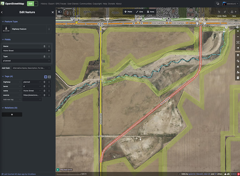Show info for Highway Feature preset
This screenshot has height=176, width=240.
49,29
